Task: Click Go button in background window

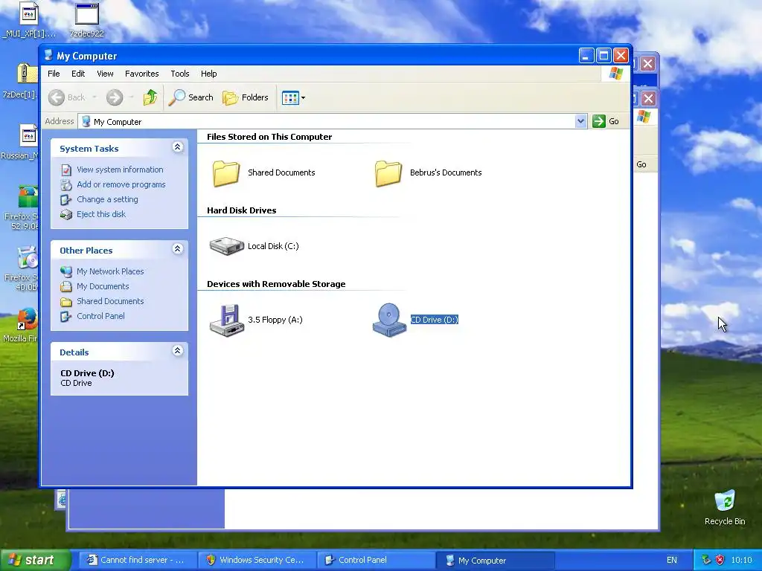Action: point(641,164)
